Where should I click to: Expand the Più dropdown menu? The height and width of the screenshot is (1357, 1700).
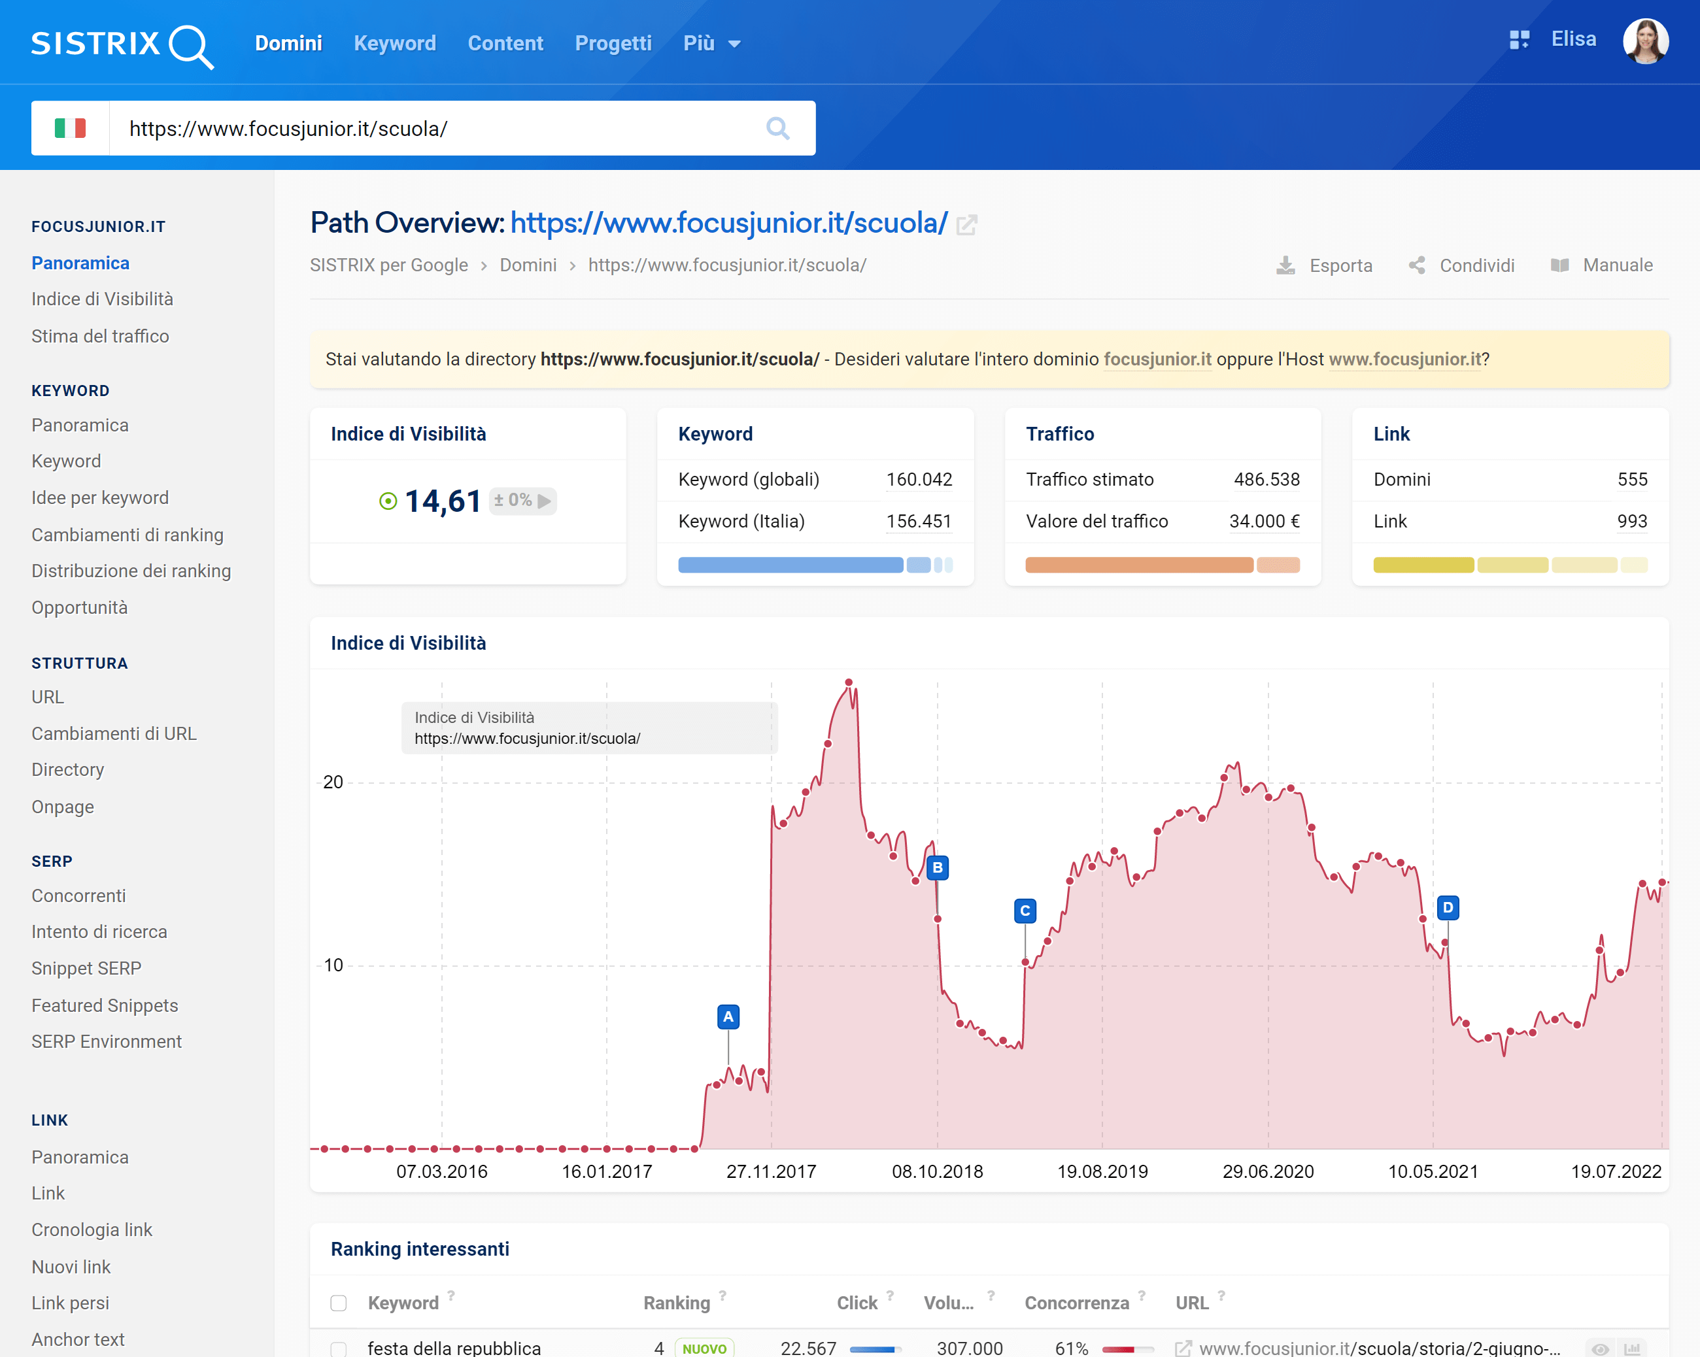pos(711,43)
